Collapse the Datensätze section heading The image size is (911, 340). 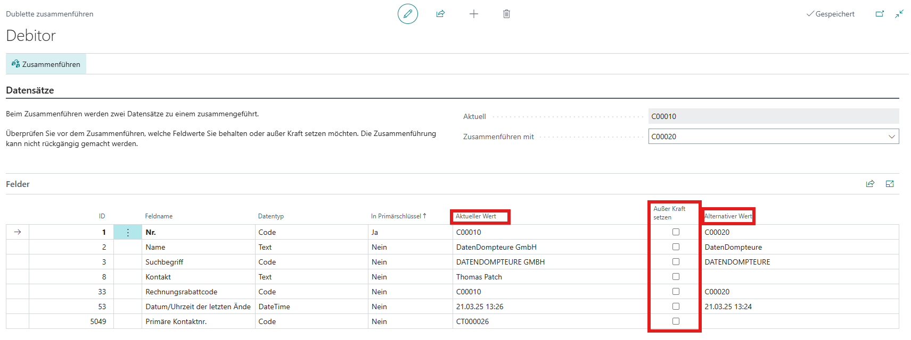coord(30,90)
